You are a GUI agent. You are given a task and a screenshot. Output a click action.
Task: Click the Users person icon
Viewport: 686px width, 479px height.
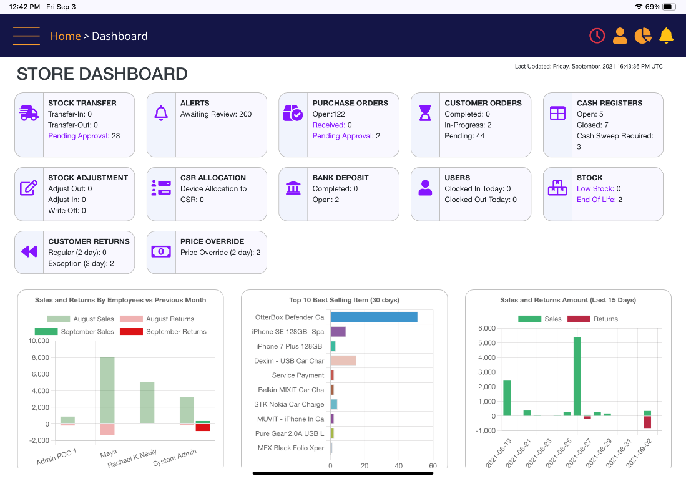[x=425, y=188]
